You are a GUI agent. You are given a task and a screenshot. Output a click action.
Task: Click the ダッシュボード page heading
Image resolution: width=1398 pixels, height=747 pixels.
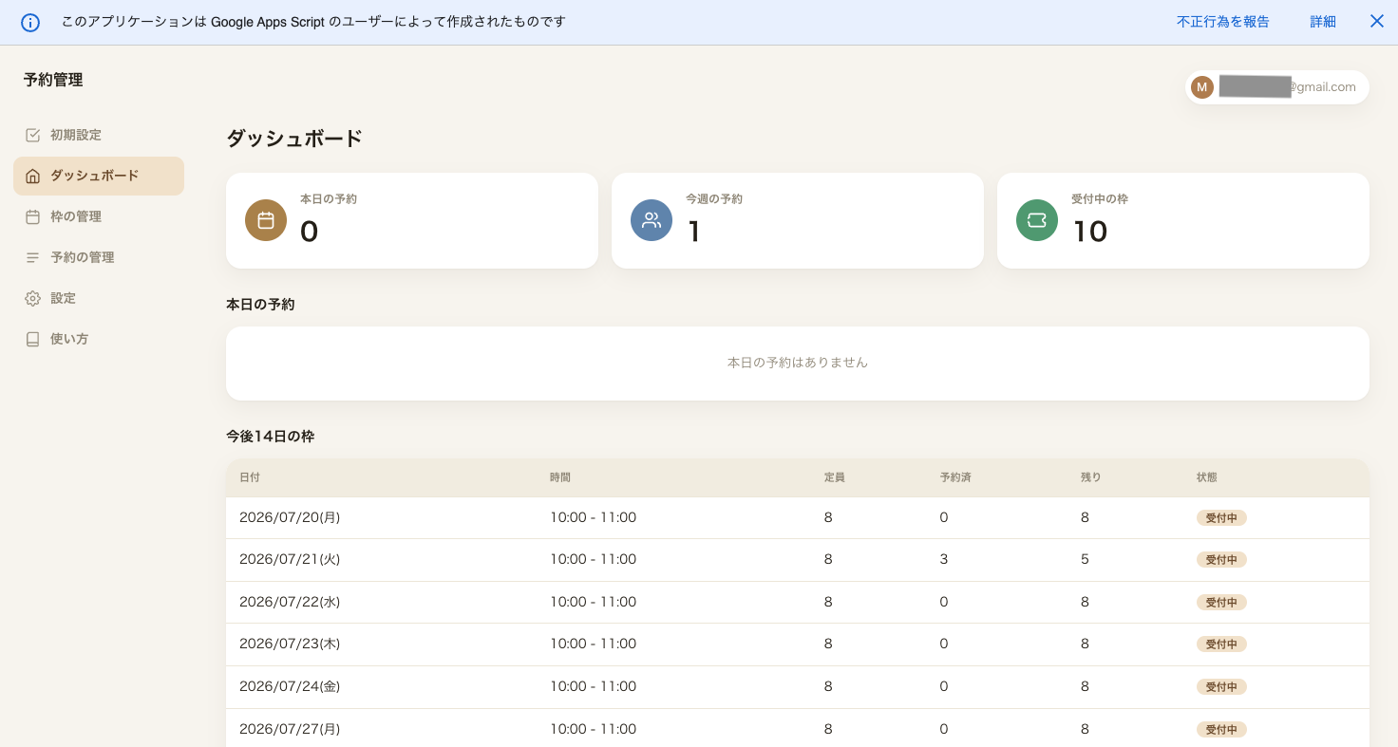pos(294,139)
